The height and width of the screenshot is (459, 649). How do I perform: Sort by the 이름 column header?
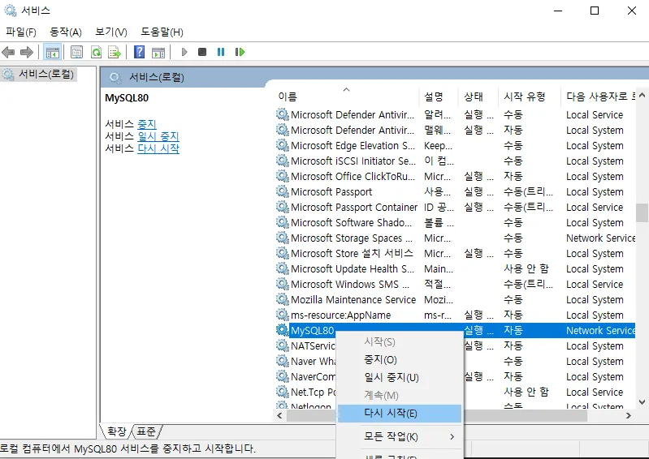[x=347, y=97]
